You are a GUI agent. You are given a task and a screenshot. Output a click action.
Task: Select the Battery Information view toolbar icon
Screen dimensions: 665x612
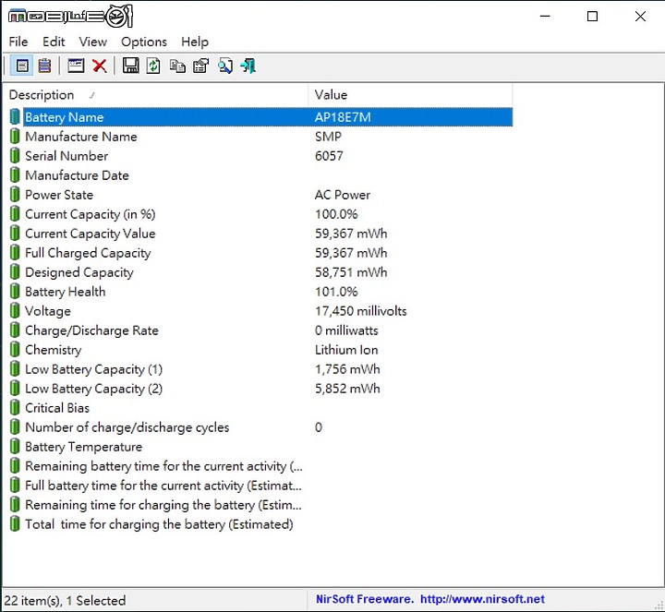[x=22, y=66]
